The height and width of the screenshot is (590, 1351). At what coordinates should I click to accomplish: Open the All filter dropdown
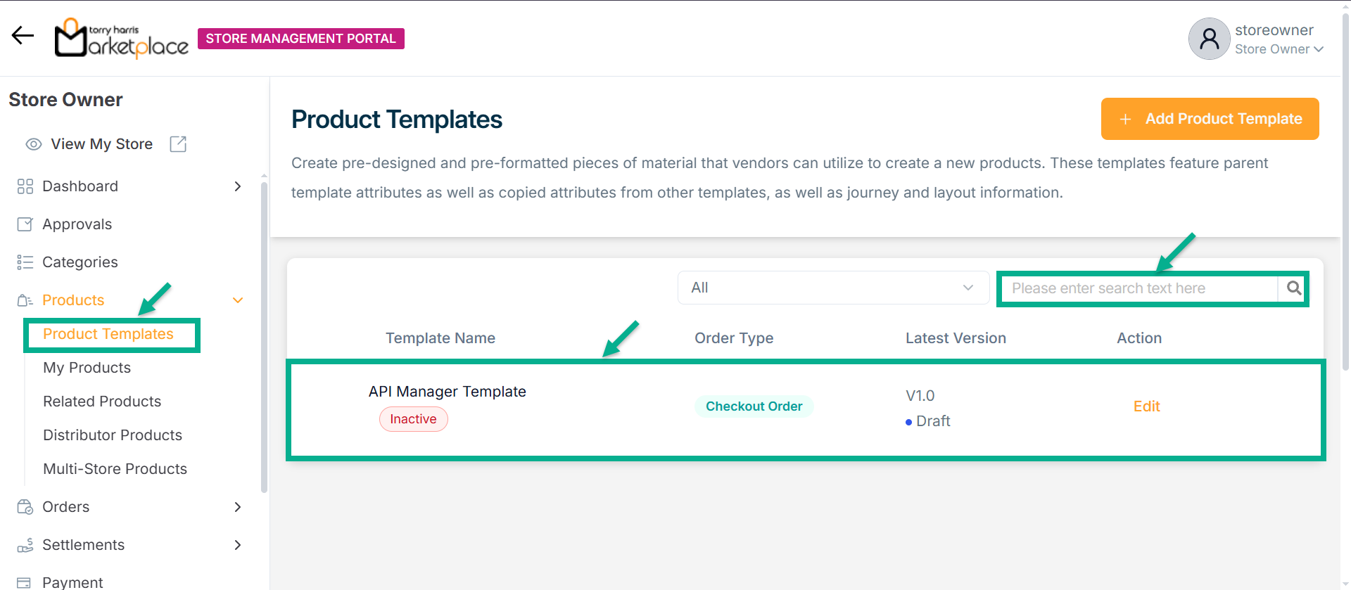(833, 288)
